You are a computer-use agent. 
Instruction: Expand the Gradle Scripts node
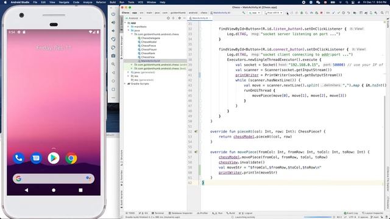126,84
